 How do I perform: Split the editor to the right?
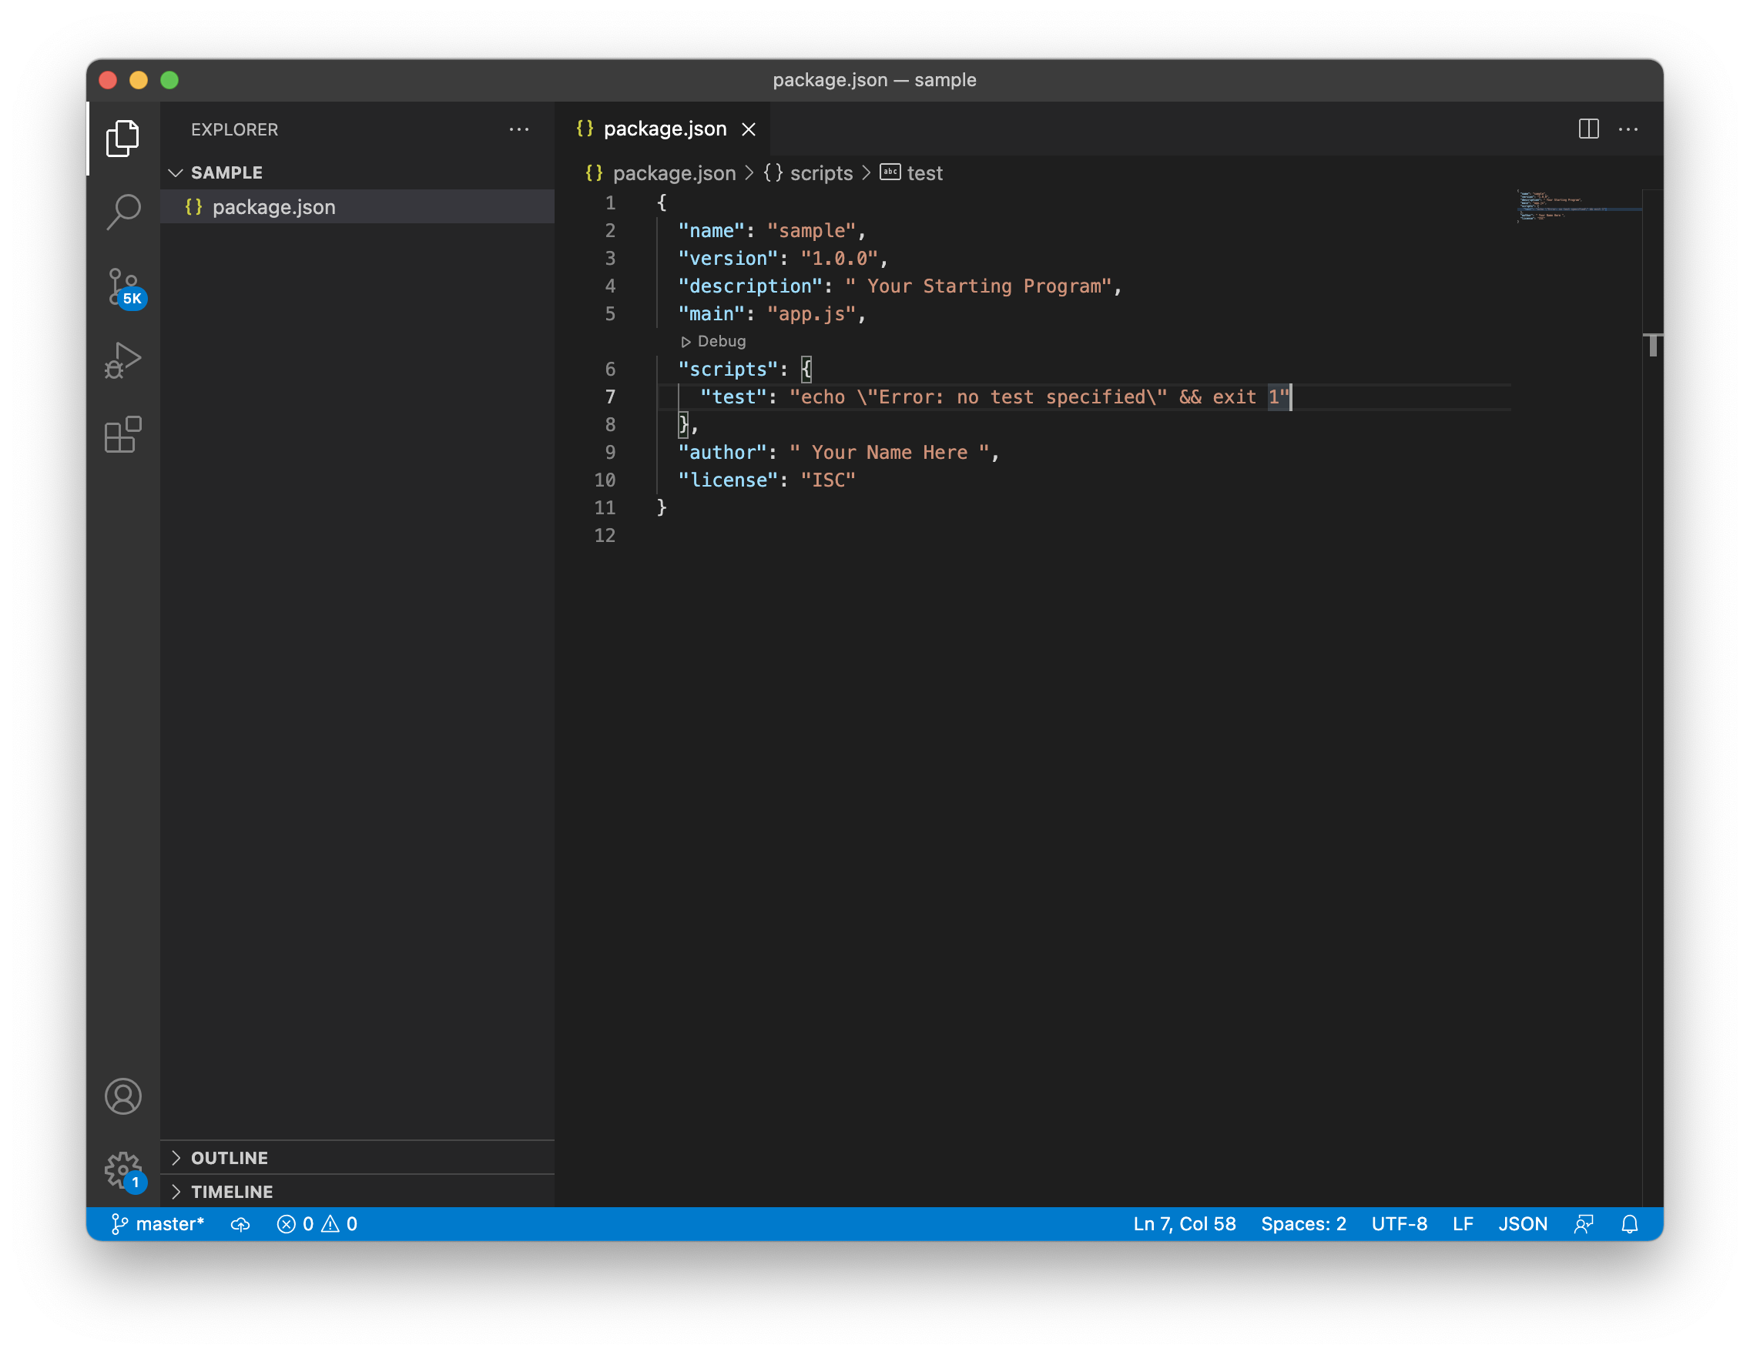pos(1588,129)
